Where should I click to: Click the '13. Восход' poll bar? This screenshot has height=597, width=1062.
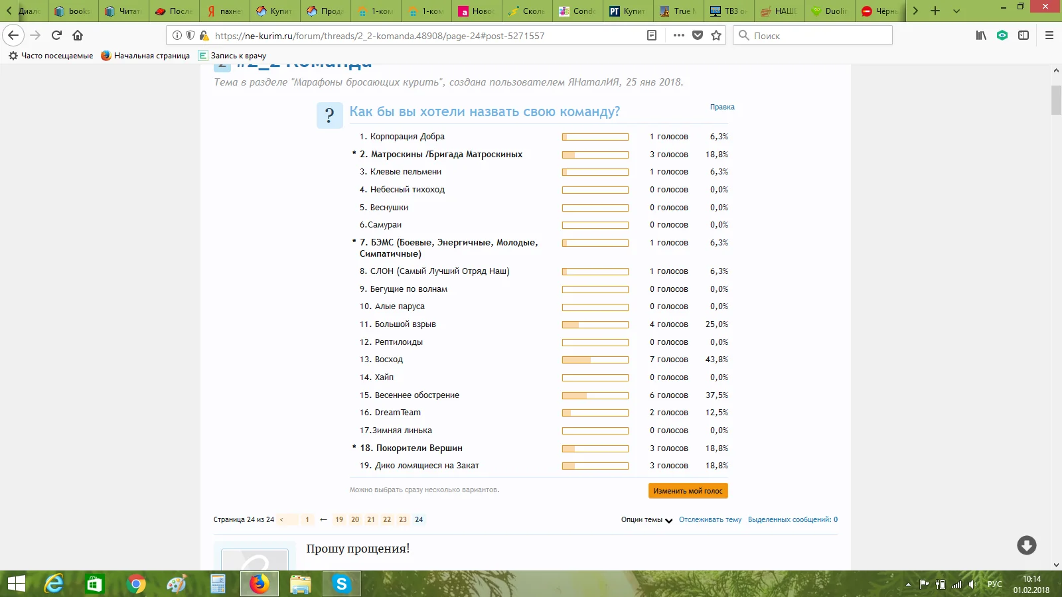coord(595,360)
